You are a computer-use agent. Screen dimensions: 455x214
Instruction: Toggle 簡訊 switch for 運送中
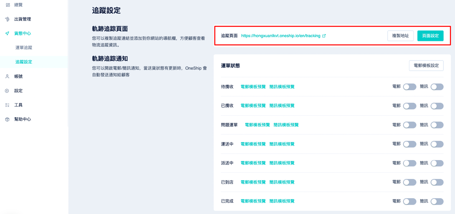(437, 144)
